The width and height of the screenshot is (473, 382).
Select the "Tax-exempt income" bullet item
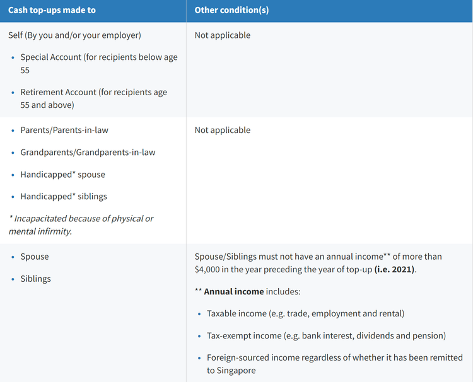(x=326, y=335)
